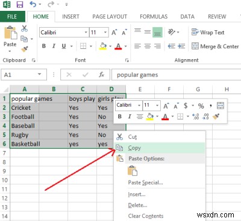Toggle Bold in the mini toolbar

point(120,117)
